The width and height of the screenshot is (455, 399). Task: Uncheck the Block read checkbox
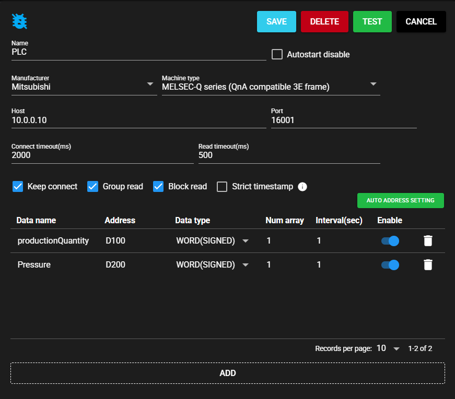(x=159, y=187)
